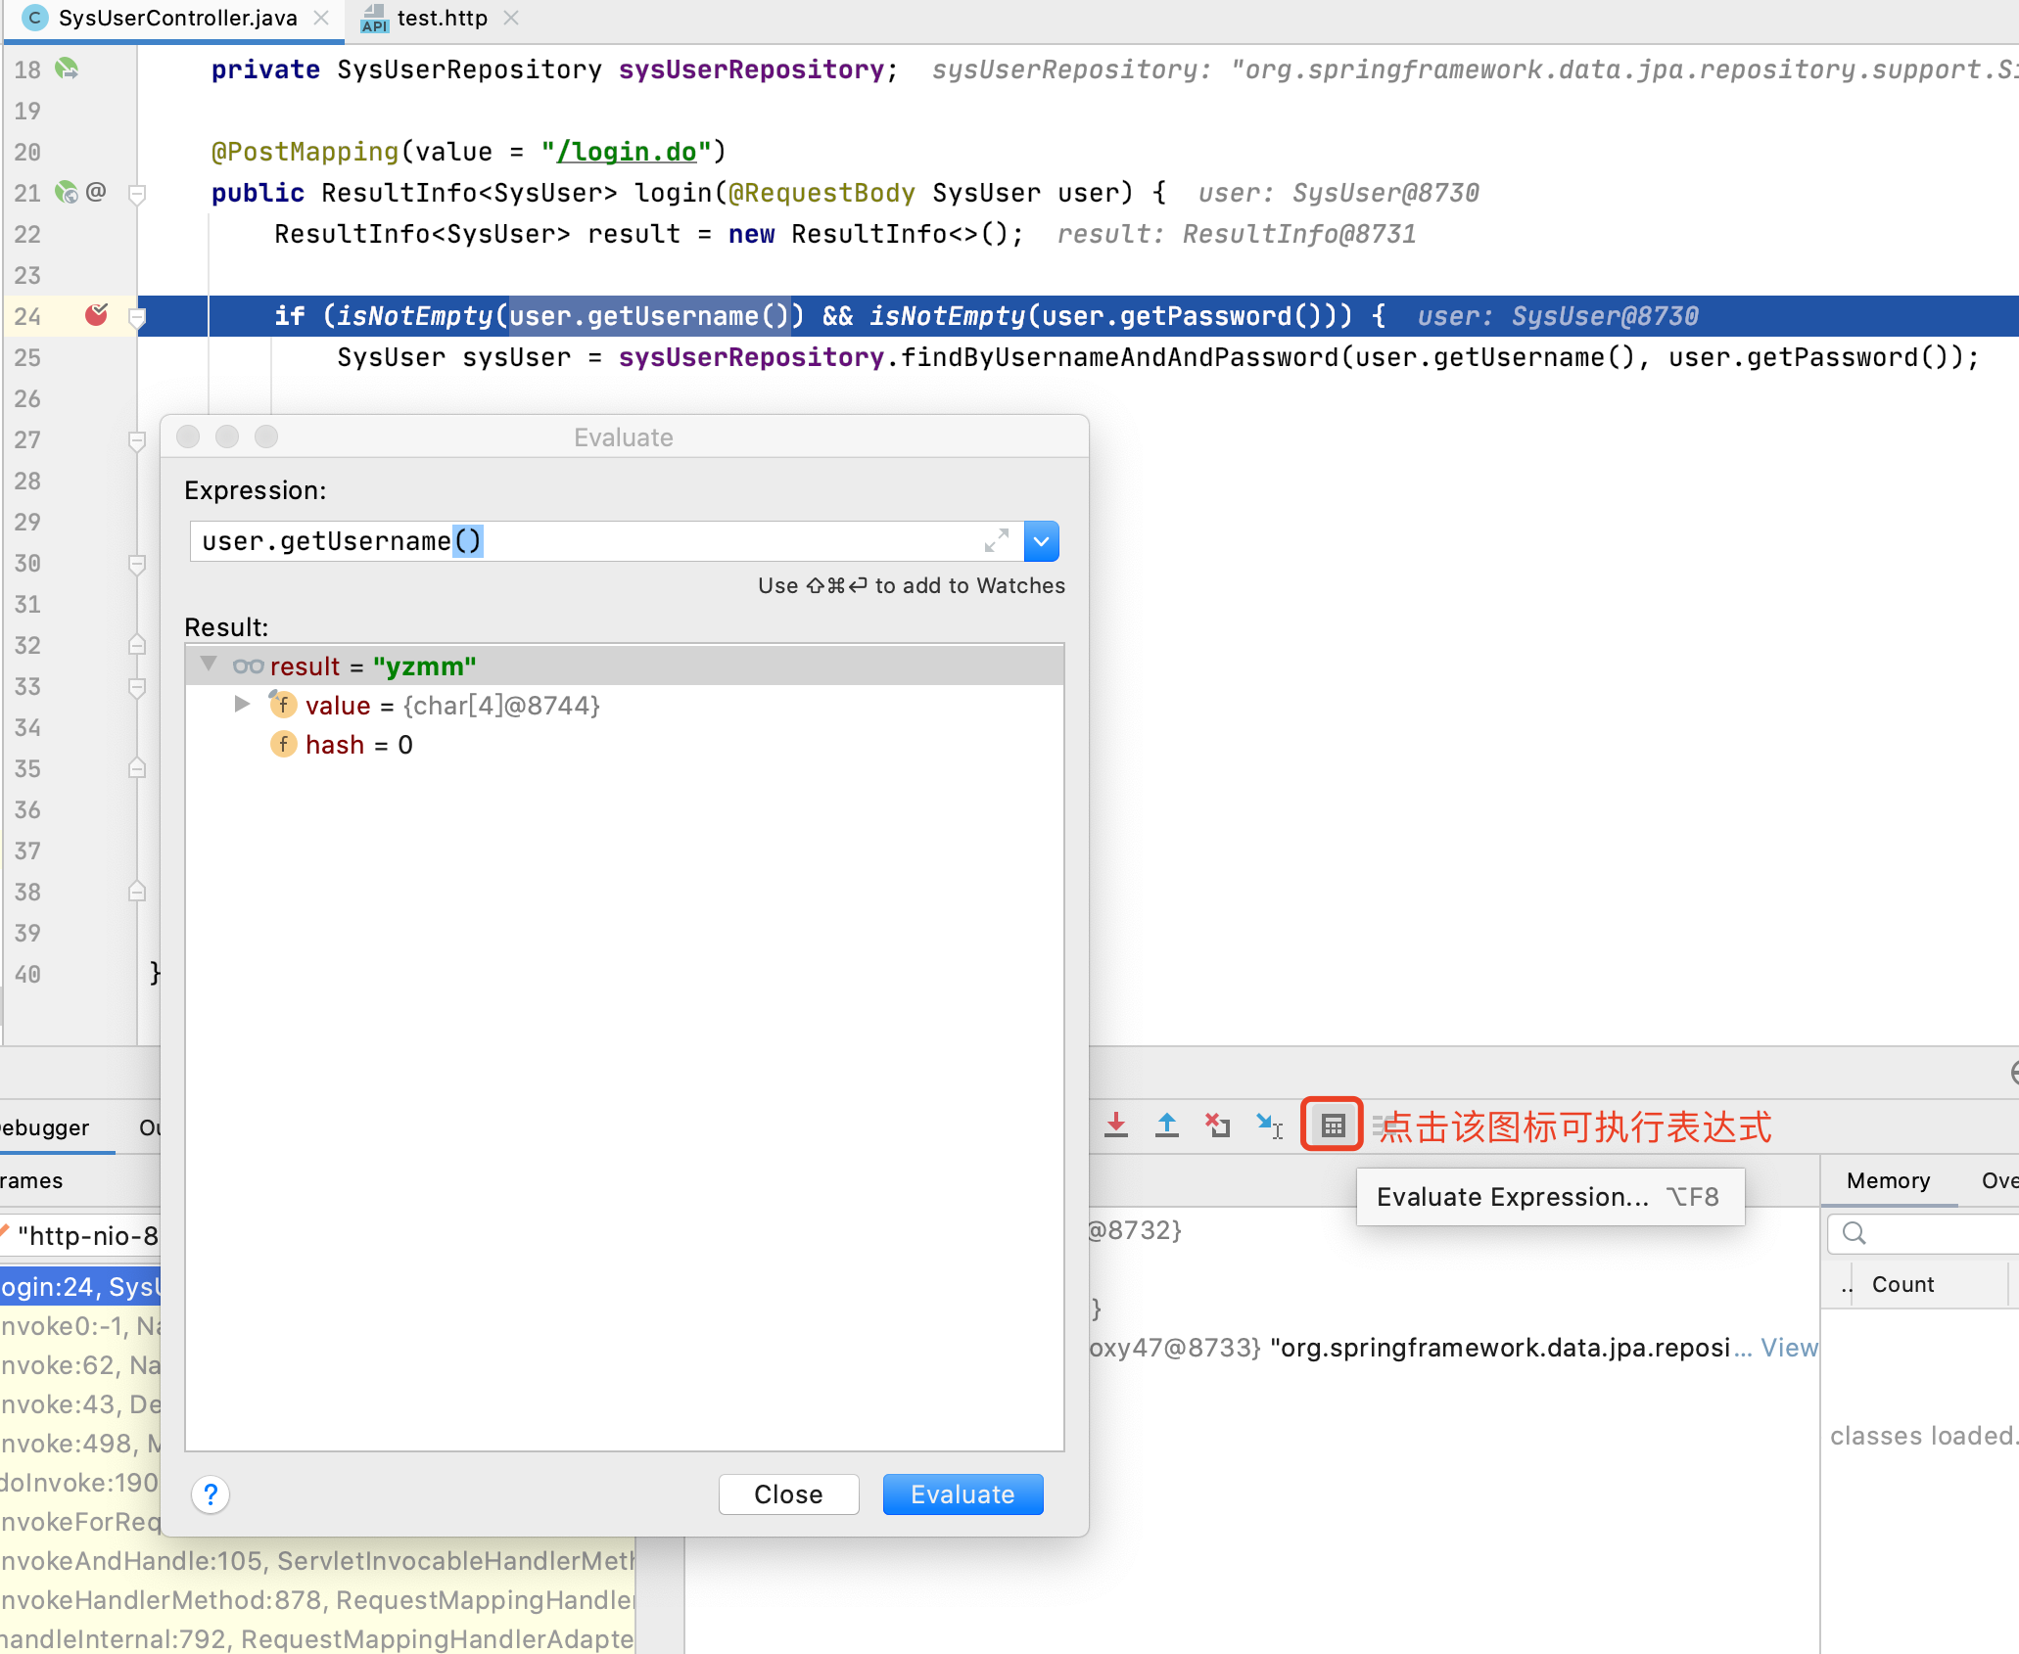Screen dimensions: 2019x1654
Task: Select the Memory tab
Action: (1888, 1180)
